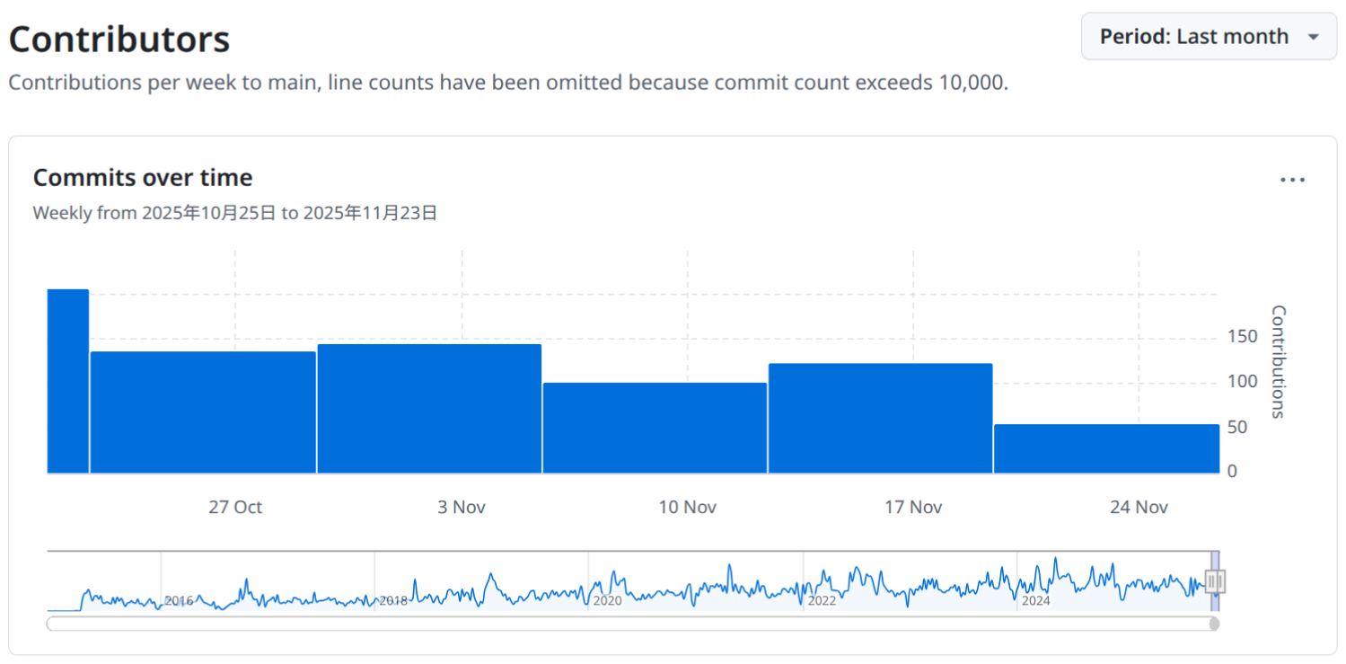
Task: Click the 2020 marker in the mini timeline
Action: [x=608, y=600]
